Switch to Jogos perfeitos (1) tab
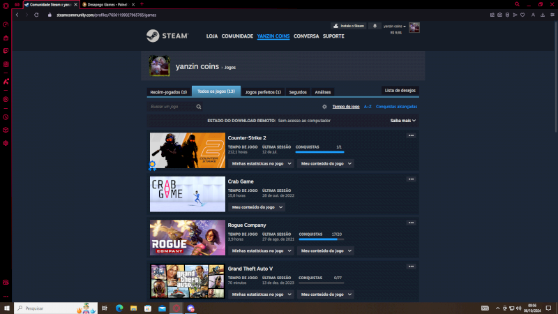This screenshot has height=314, width=558. (x=263, y=92)
